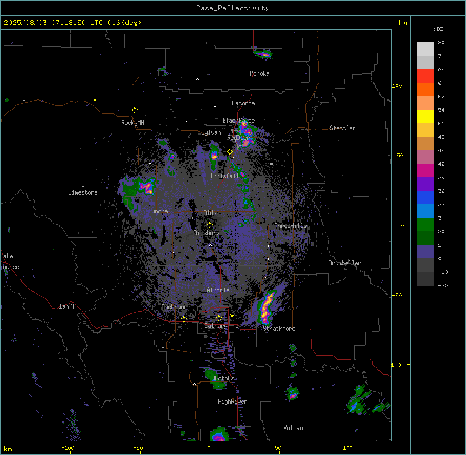Click the yellow v marker northeast of Calgary

point(232,316)
